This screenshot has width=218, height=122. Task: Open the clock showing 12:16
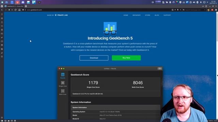coord(213,2)
